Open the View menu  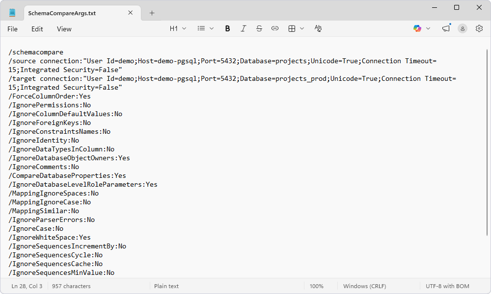[64, 29]
